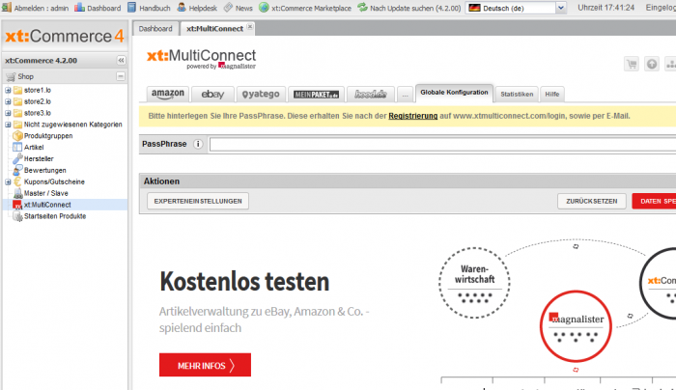This screenshot has height=390, width=676.
Task: Focus the PassPhrase input field
Action: [442, 145]
